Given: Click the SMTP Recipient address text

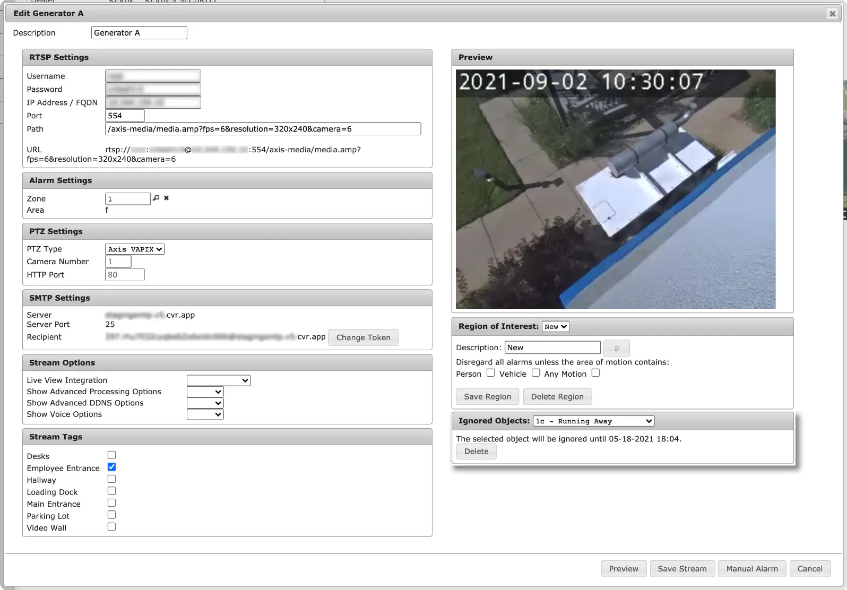Looking at the screenshot, I should pyautogui.click(x=215, y=337).
